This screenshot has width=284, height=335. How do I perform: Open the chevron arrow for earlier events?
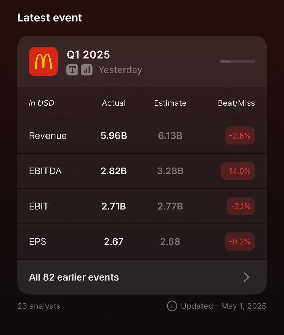[246, 277]
